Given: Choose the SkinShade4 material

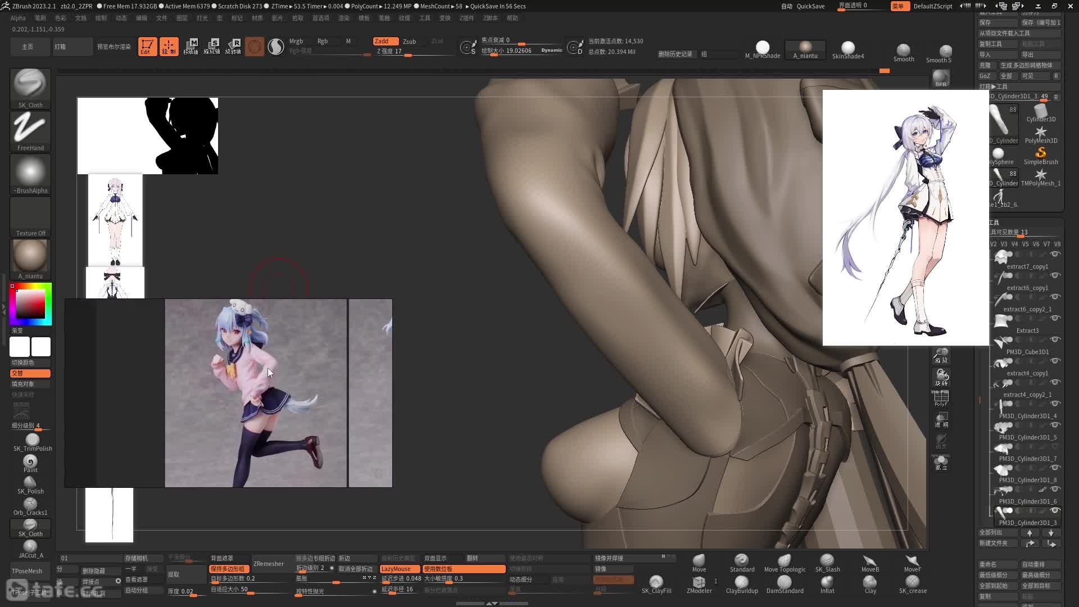Looking at the screenshot, I should pos(848,49).
